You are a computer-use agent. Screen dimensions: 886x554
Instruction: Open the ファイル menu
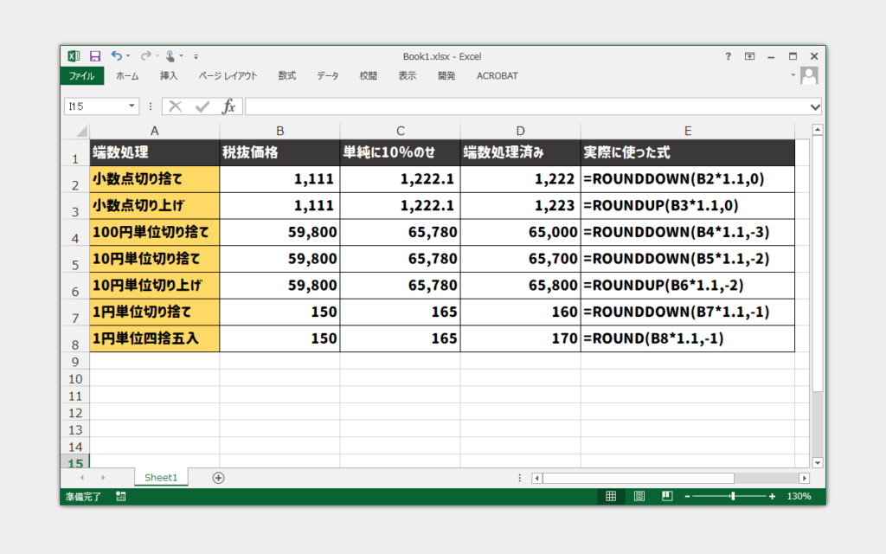click(x=81, y=75)
